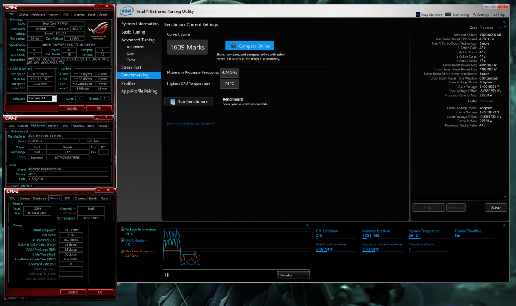The image size is (516, 306).
Task: Click the greyed Discard button
Action: point(456,208)
